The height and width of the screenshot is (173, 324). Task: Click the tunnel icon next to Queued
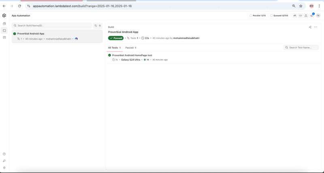coord(295,15)
